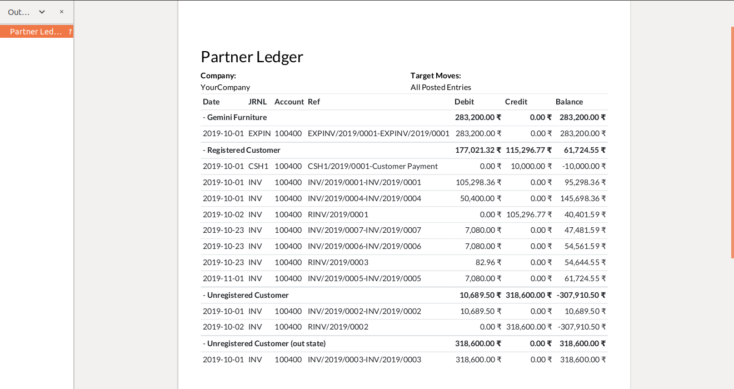This screenshot has height=389, width=734.
Task: Click the Unregistered Customer (out state) heading
Action: pyautogui.click(x=266, y=343)
